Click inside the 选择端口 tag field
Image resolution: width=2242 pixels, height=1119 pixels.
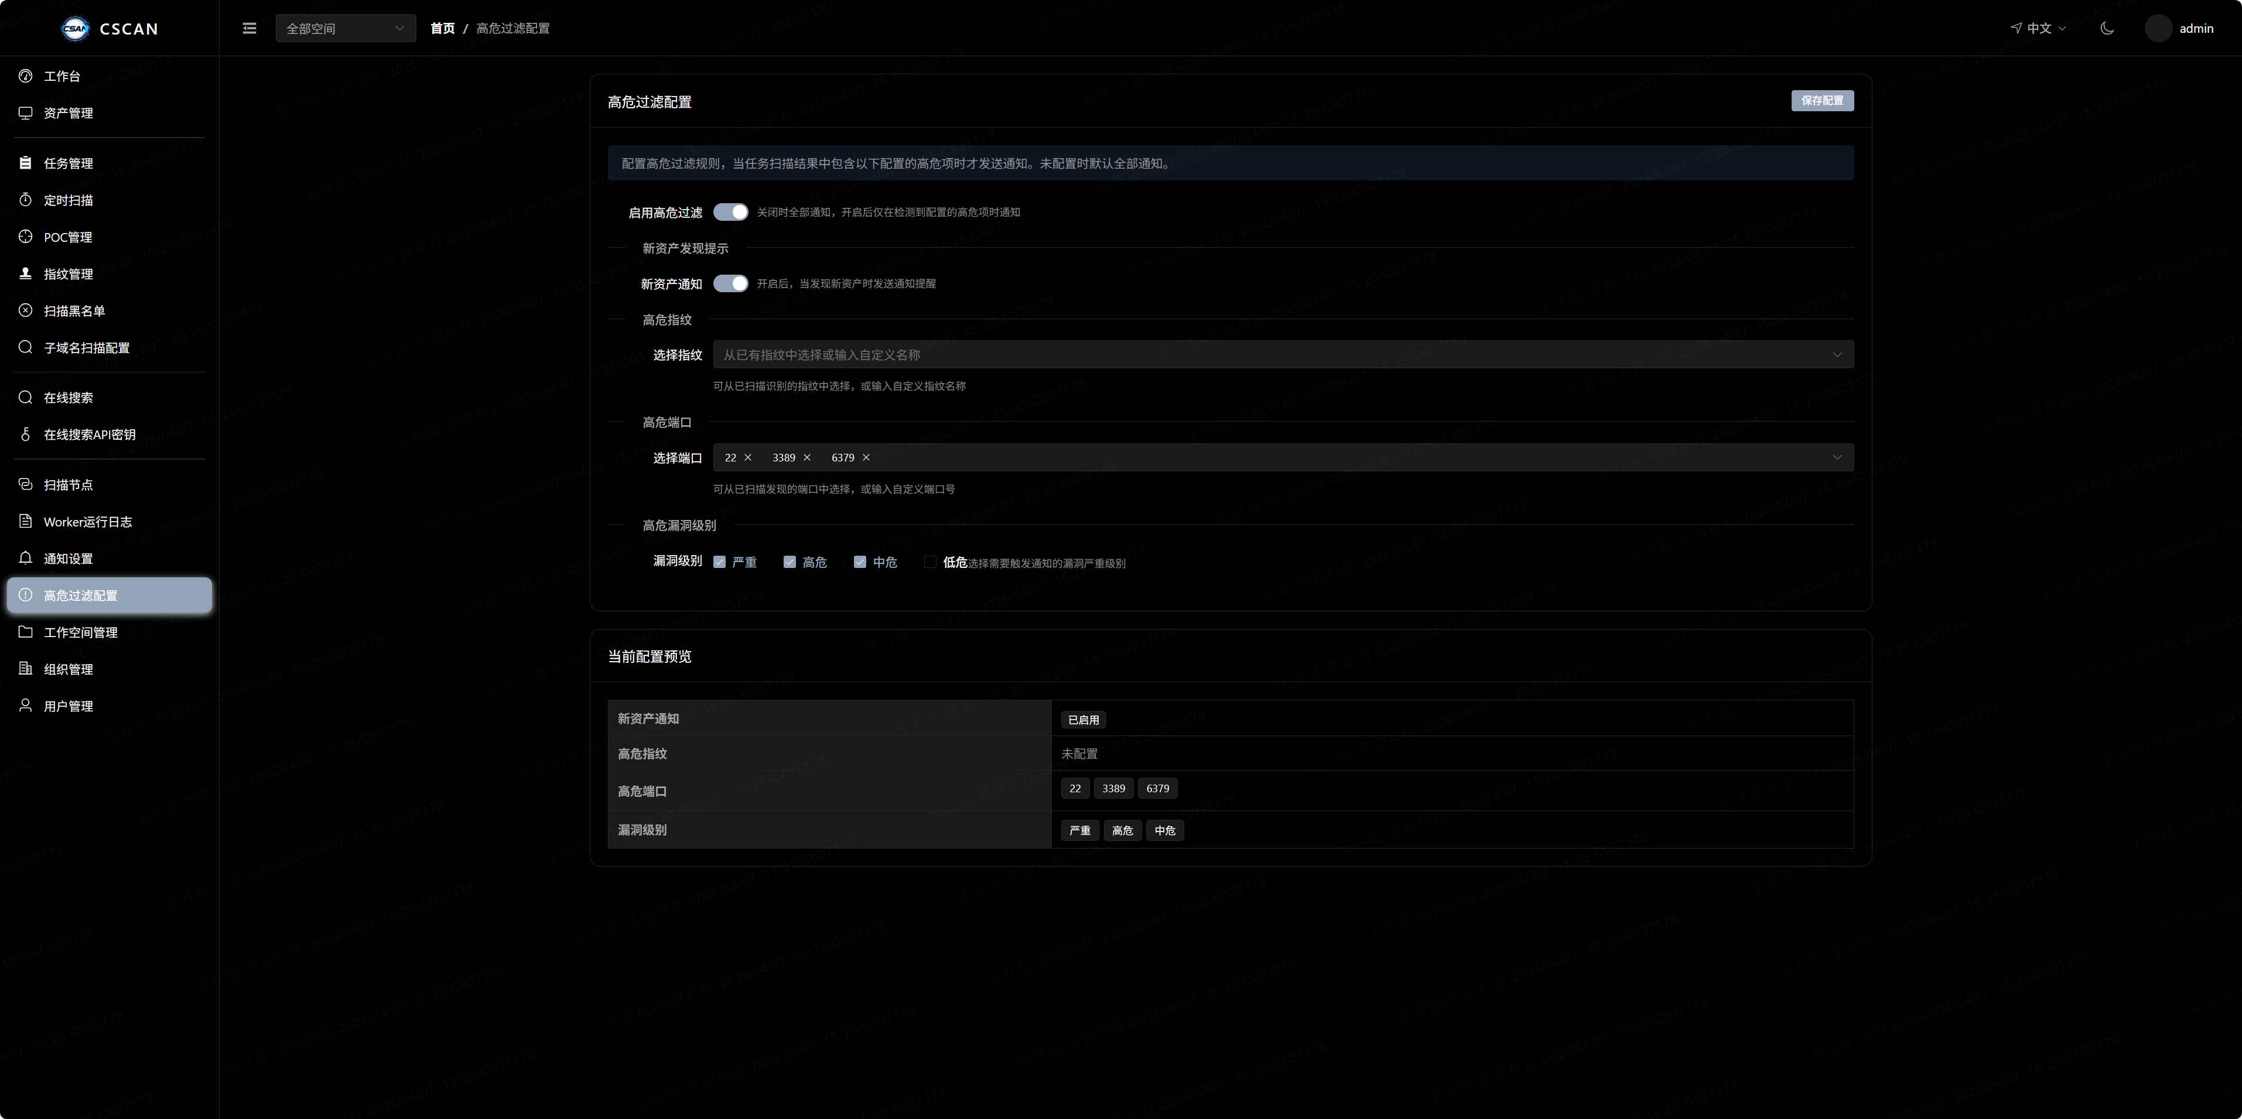(1283, 457)
